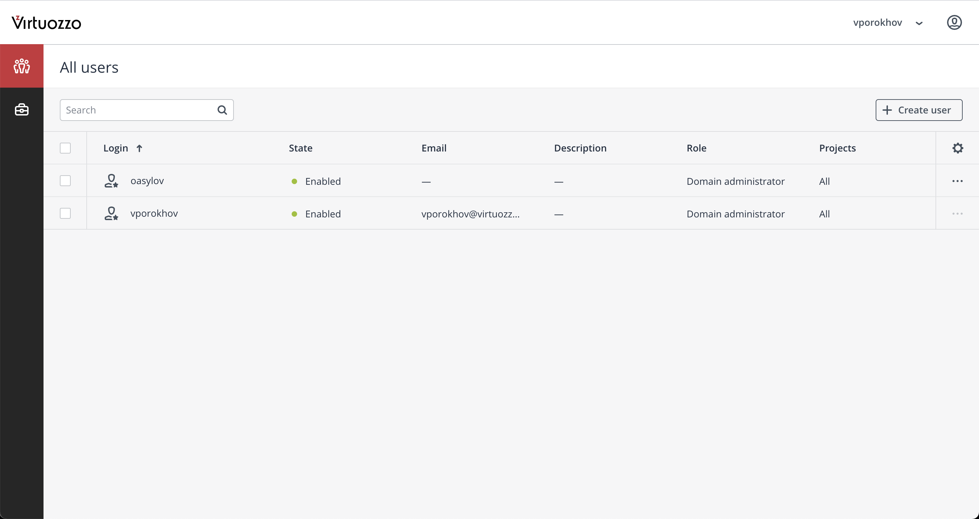This screenshot has width=979, height=519.
Task: Click the Create user button
Action: click(x=918, y=110)
